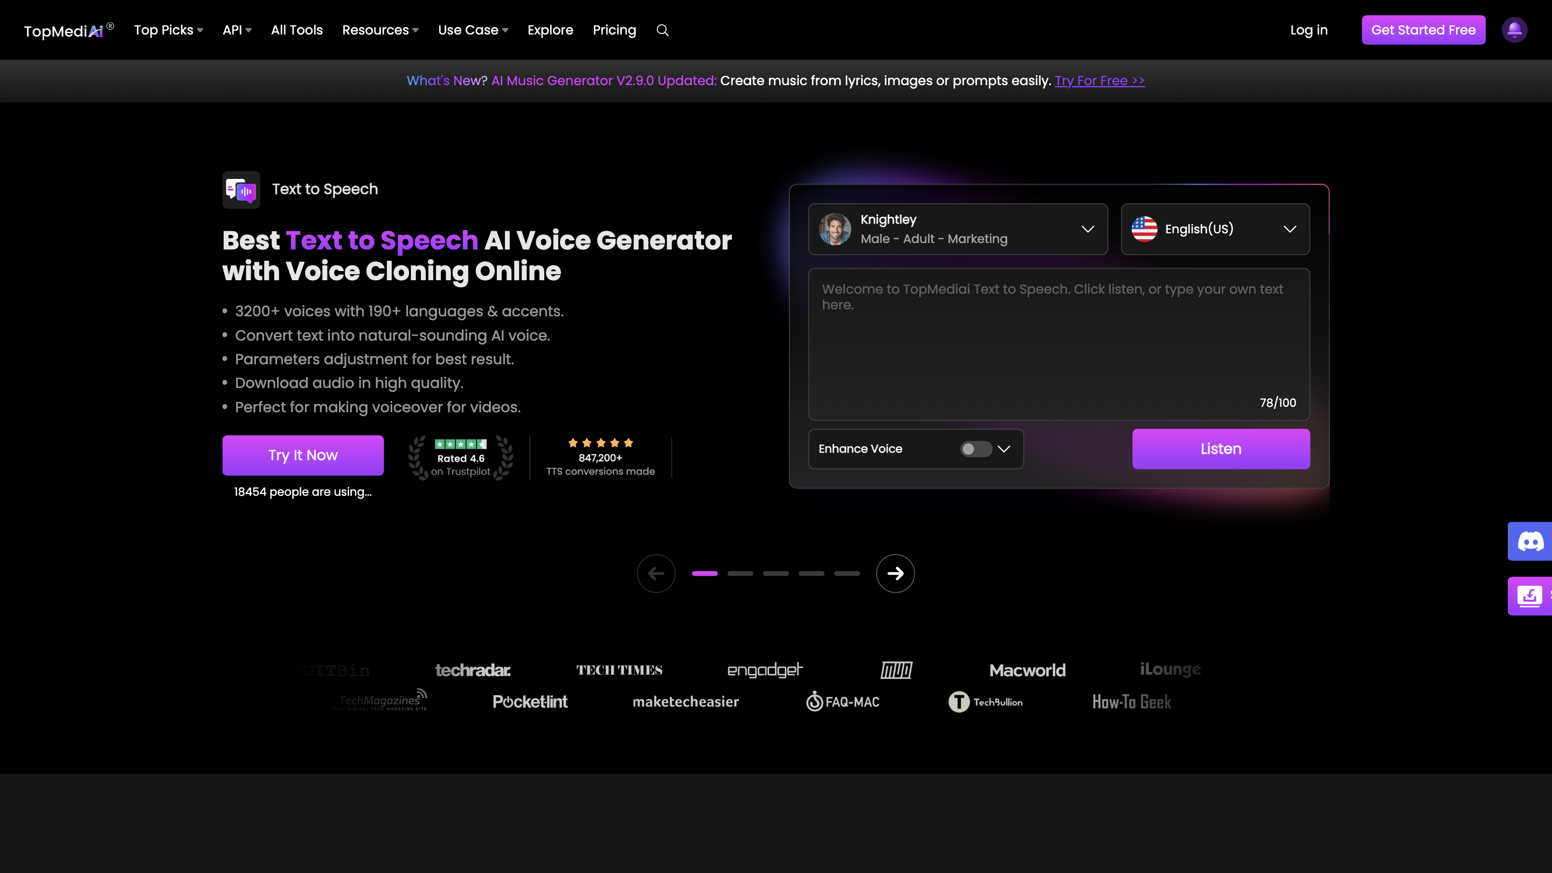1552x873 pixels.
Task: Click the search magnifier icon in navbar
Action: [x=662, y=30]
